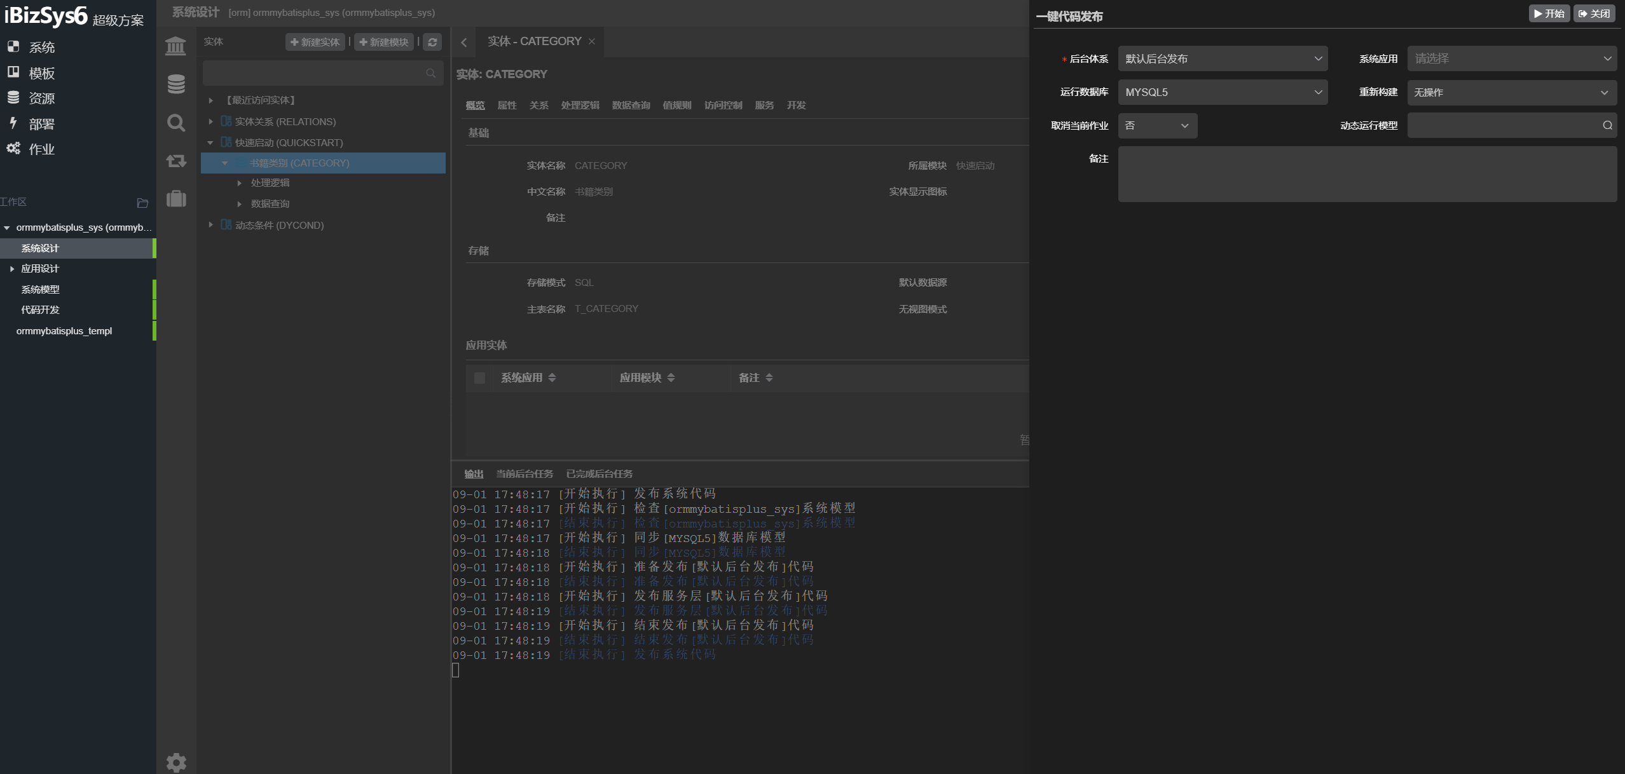1625x774 pixels.
Task: Switch to 服务 entity tab
Action: point(764,105)
